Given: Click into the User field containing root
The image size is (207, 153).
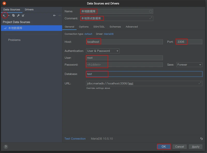Looking at the screenshot, I should tap(124, 58).
